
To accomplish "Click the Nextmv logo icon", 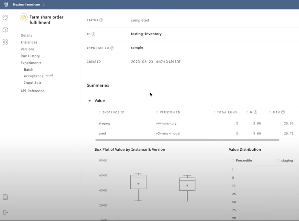I will click(x=6, y=5).
